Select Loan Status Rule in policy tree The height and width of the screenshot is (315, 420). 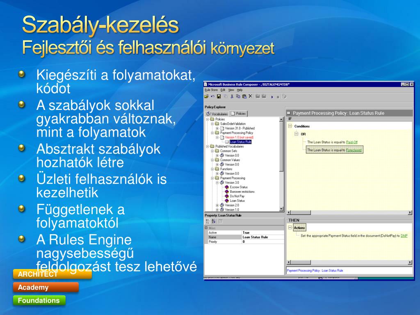pyautogui.click(x=240, y=142)
